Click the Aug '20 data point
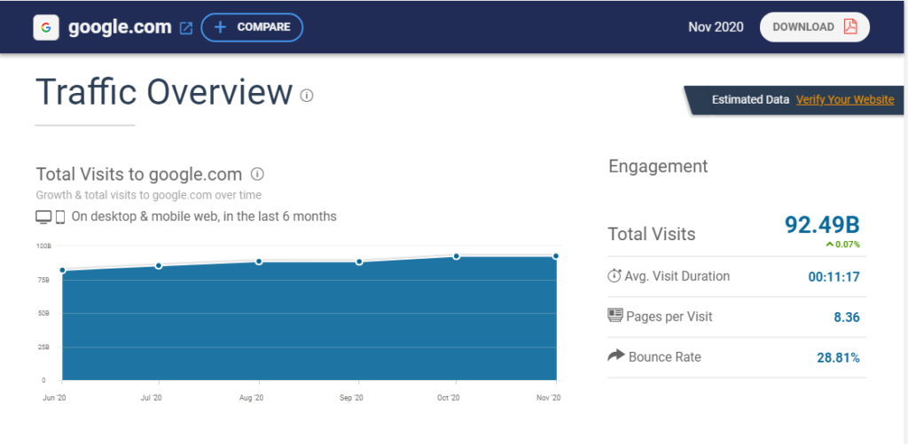Image resolution: width=908 pixels, height=444 pixels. tap(259, 261)
